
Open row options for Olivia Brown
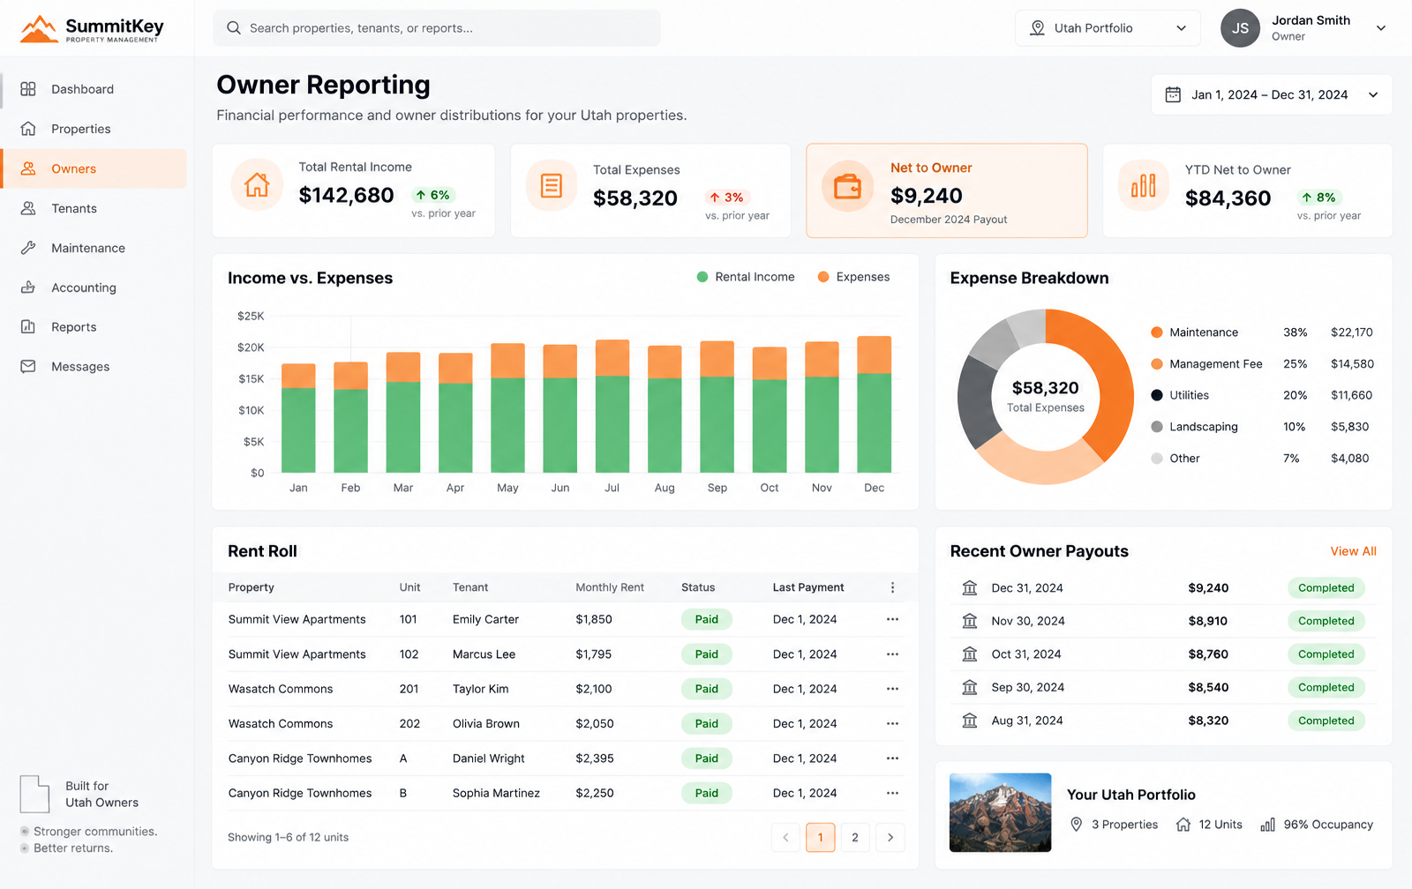click(892, 724)
